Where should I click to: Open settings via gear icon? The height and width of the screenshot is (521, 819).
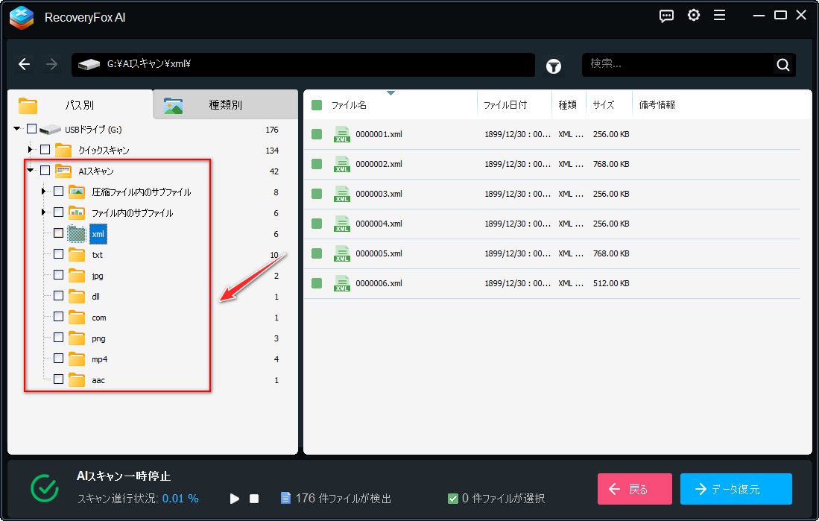click(x=694, y=16)
